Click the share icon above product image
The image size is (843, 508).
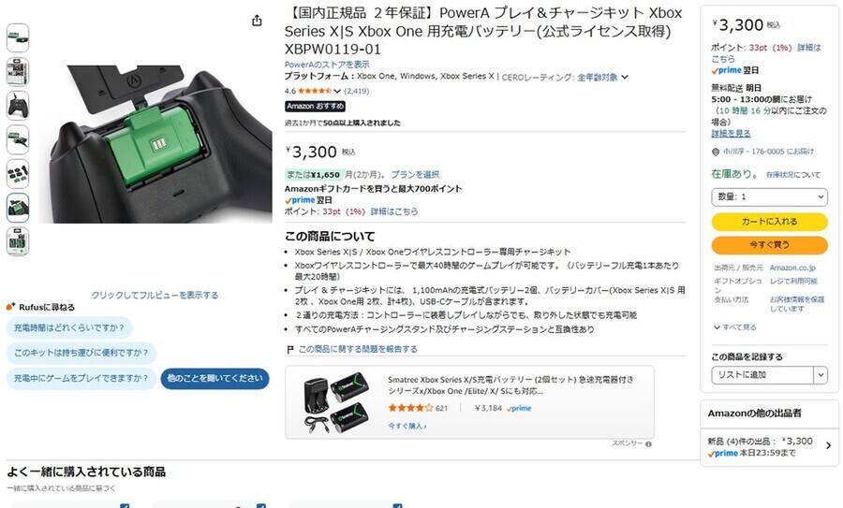[x=257, y=21]
